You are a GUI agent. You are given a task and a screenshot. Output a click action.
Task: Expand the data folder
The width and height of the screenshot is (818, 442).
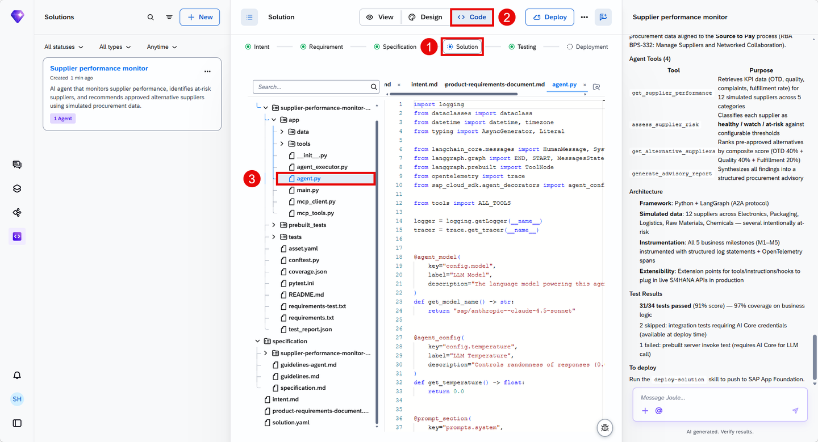pos(282,132)
